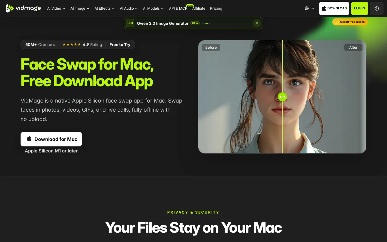Click the 3.0 version badge icon

pos(130,23)
